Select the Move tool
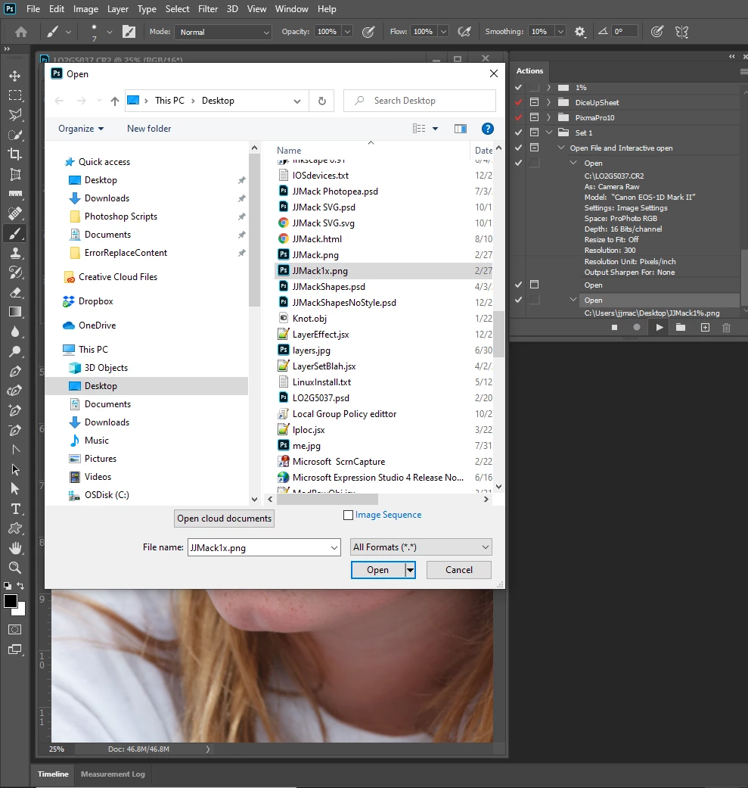 pyautogui.click(x=15, y=76)
